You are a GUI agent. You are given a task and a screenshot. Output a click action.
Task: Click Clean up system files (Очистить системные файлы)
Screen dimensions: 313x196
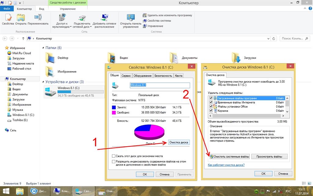[230, 156]
